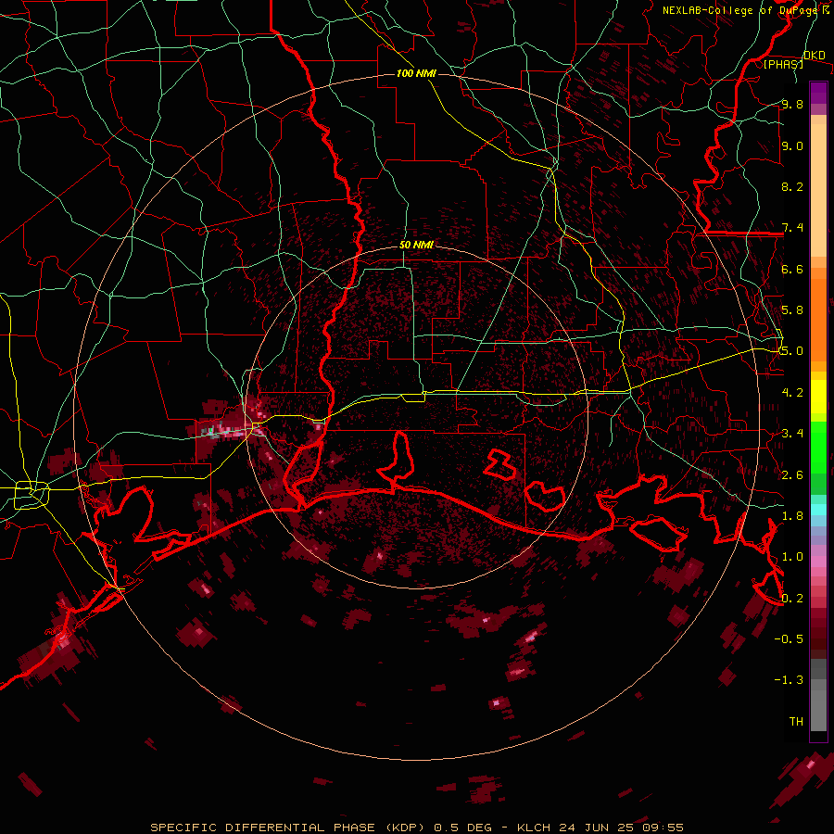Click the TH label on the scale
The height and width of the screenshot is (834, 834).
pyautogui.click(x=796, y=721)
